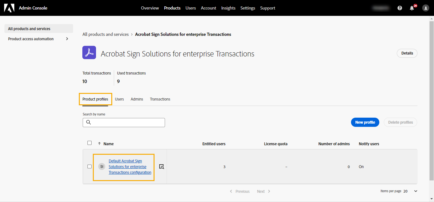Check the Default Acrobat Sign profile checkbox

tap(89, 166)
